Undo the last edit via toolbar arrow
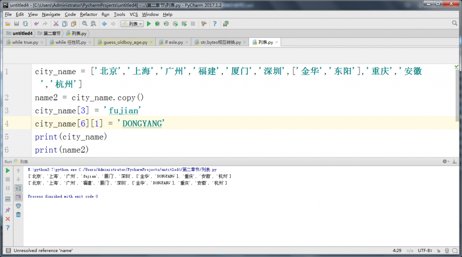This screenshot has height=257, width=462. click(36, 24)
